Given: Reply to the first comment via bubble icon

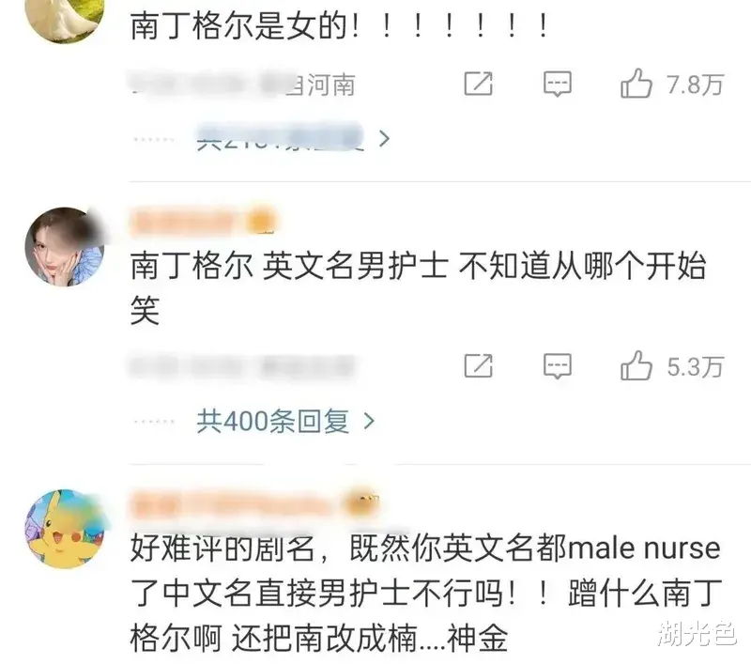Looking at the screenshot, I should click(557, 85).
